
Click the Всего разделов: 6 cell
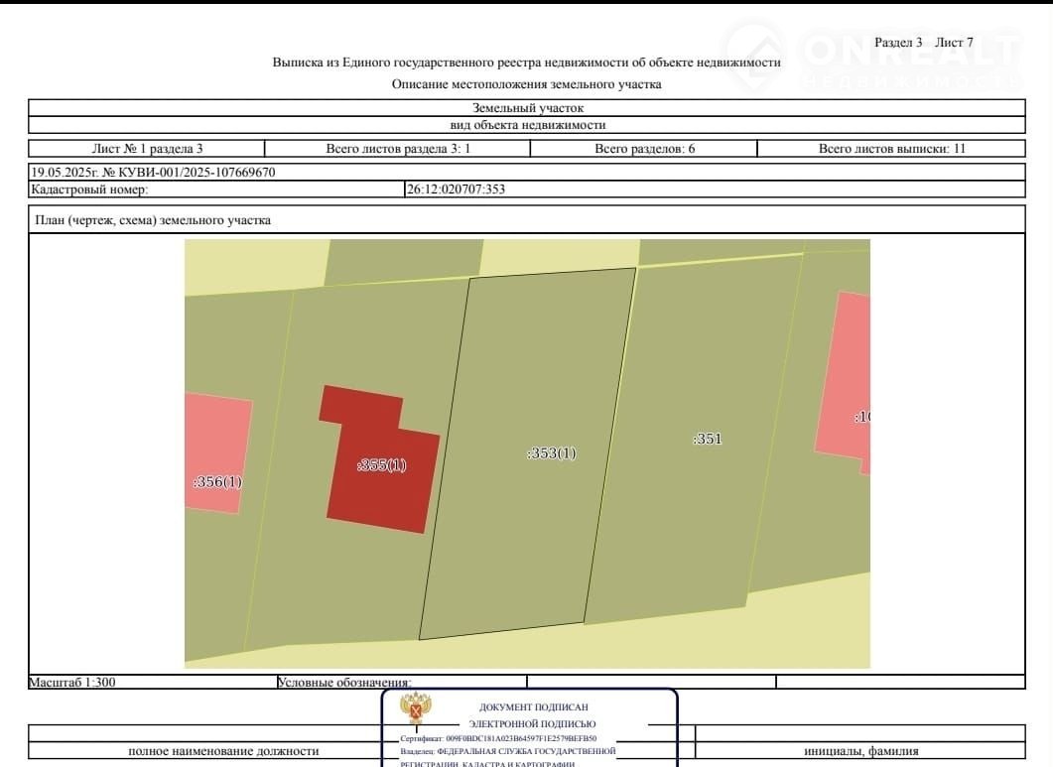coord(644,149)
